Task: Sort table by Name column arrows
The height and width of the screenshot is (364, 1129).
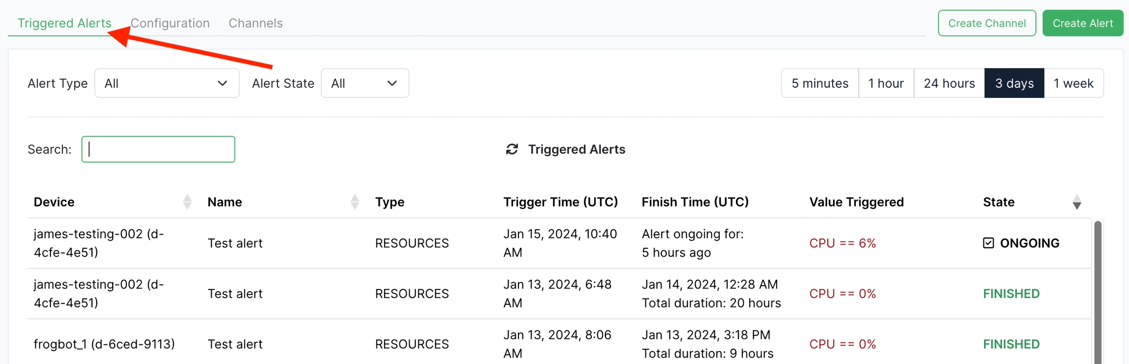Action: pos(355,202)
